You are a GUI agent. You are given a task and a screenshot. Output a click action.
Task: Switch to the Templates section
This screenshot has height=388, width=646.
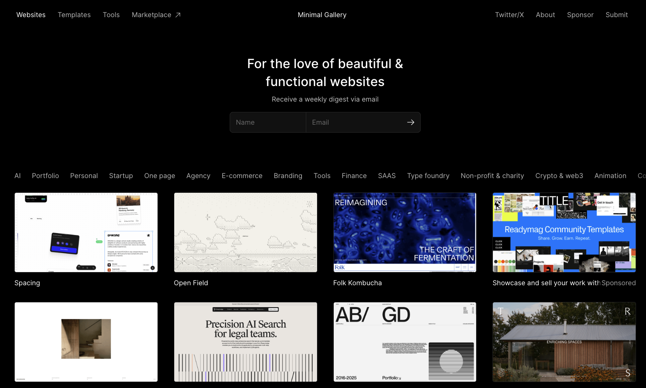74,15
